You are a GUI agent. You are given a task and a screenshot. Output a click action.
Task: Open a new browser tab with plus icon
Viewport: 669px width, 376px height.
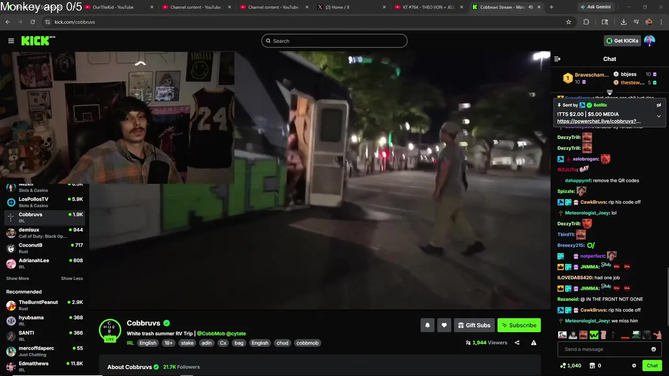point(551,7)
